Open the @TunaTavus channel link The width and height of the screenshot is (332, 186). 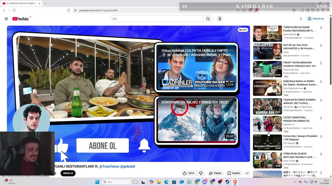109,166
